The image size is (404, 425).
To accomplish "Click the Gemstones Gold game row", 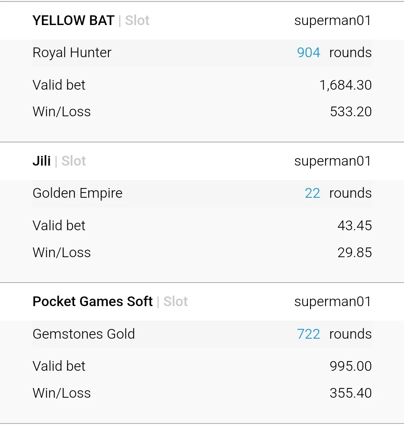I will 202,334.
